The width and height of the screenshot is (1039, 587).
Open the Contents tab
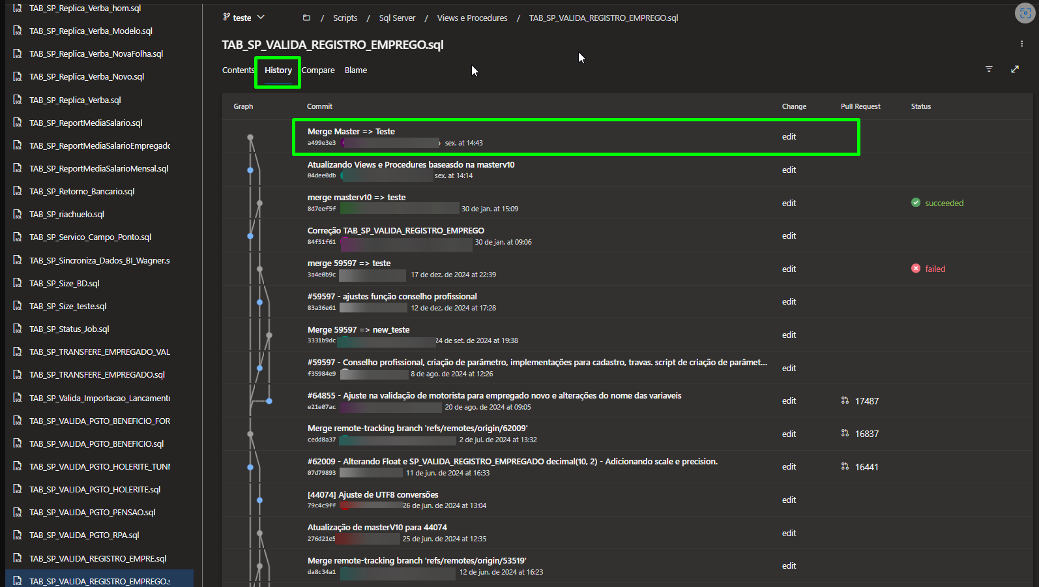[238, 70]
